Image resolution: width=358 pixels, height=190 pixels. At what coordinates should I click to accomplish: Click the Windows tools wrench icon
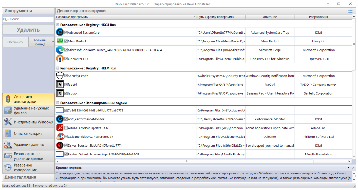[8, 122]
